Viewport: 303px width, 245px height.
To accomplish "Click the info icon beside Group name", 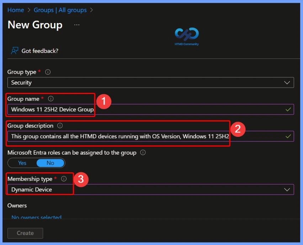I will (x=51, y=99).
